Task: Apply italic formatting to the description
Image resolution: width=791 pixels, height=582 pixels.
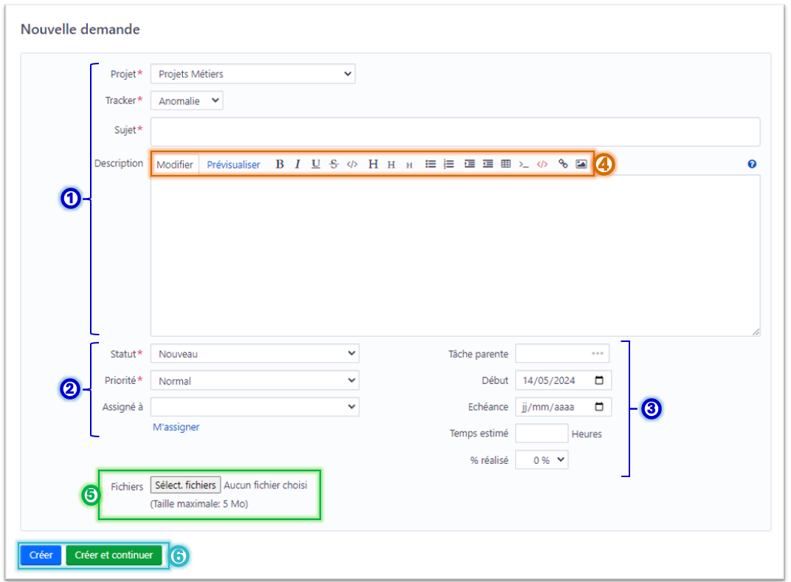Action: 297,164
